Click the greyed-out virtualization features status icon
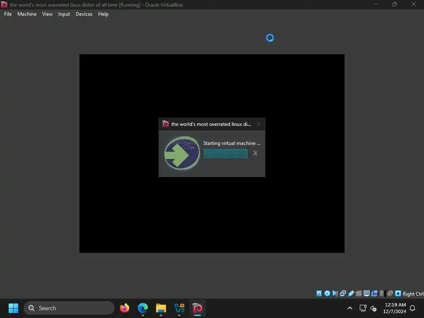The width and height of the screenshot is (424, 318). click(382, 294)
